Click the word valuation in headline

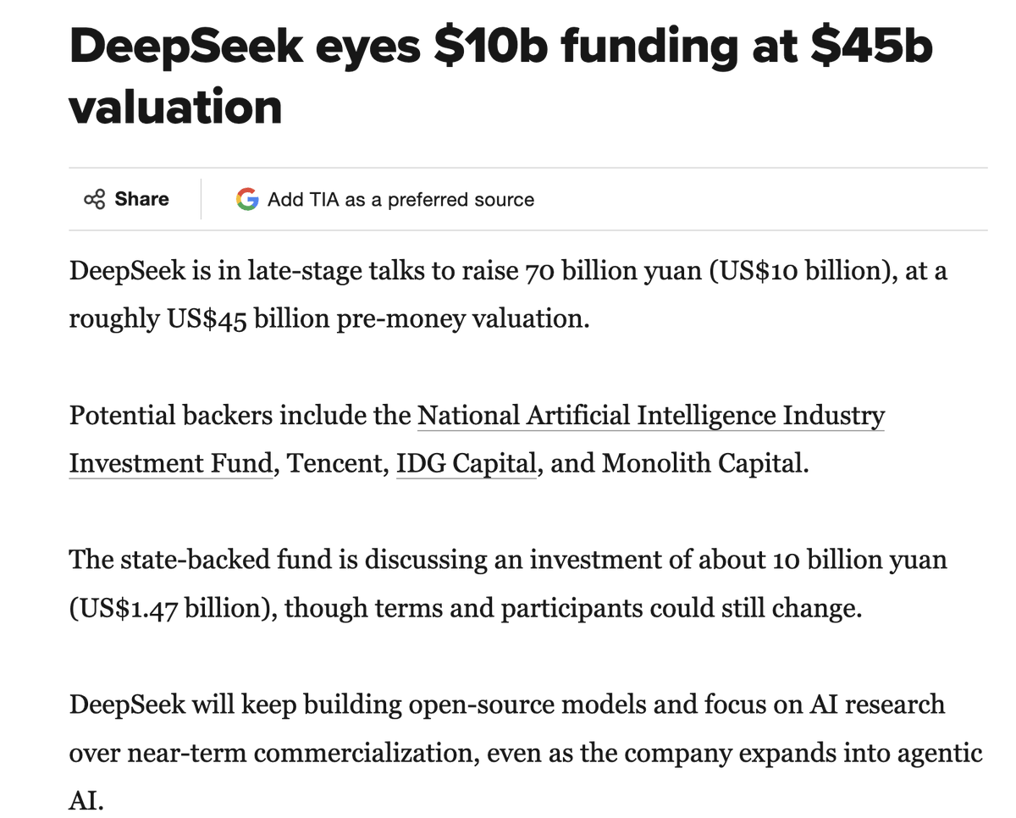175,108
